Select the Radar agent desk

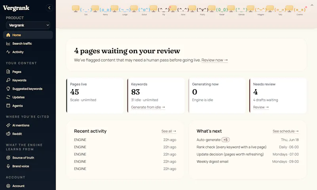tap(218, 10)
